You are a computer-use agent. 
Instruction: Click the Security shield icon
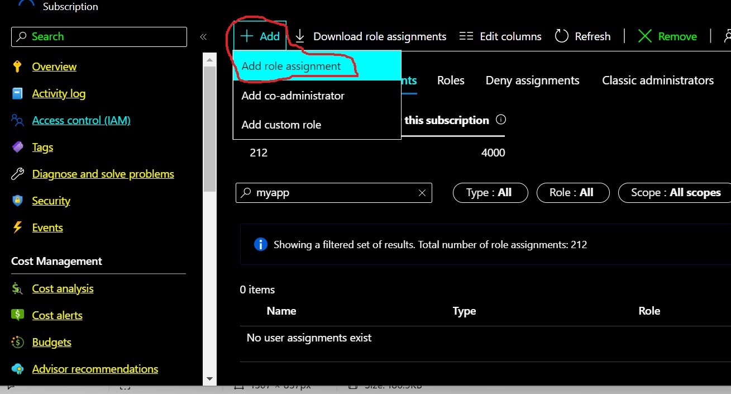[17, 201]
